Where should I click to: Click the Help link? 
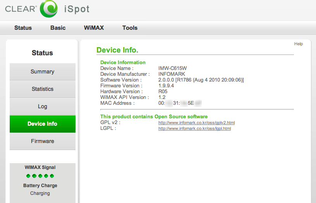click(x=299, y=44)
